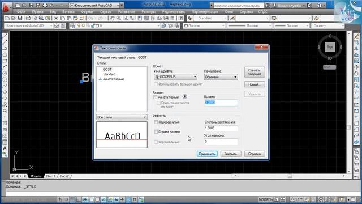Toggle Dynamic Input in status bar
This screenshot has height=204, width=362.
(x=116, y=199)
